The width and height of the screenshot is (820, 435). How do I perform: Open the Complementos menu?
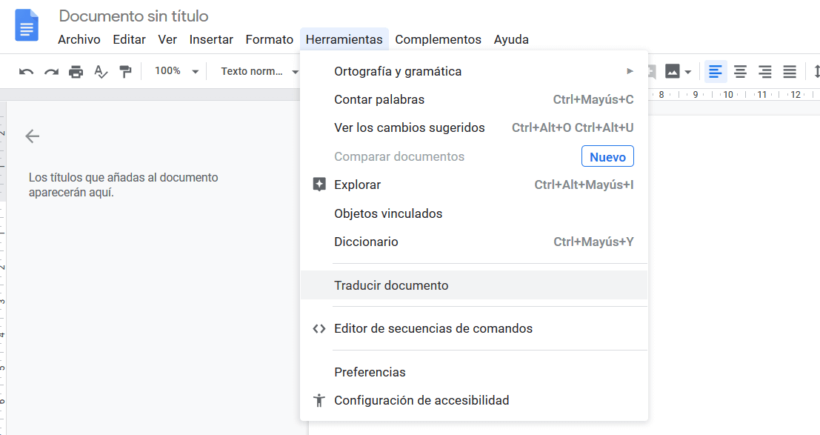tap(439, 40)
